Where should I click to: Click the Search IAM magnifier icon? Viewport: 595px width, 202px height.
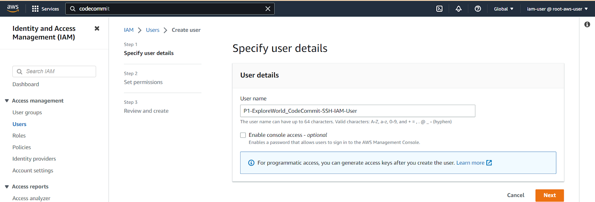(x=19, y=72)
